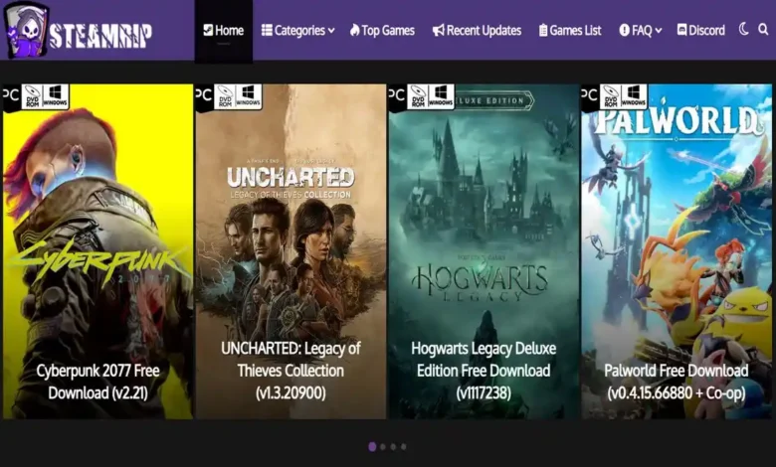Open search with the magnifier icon

pos(763,30)
